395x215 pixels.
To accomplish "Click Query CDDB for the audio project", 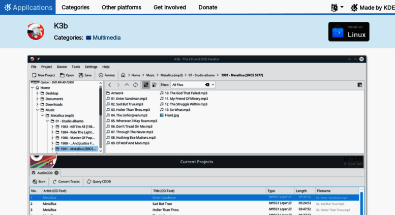I will tap(99, 181).
